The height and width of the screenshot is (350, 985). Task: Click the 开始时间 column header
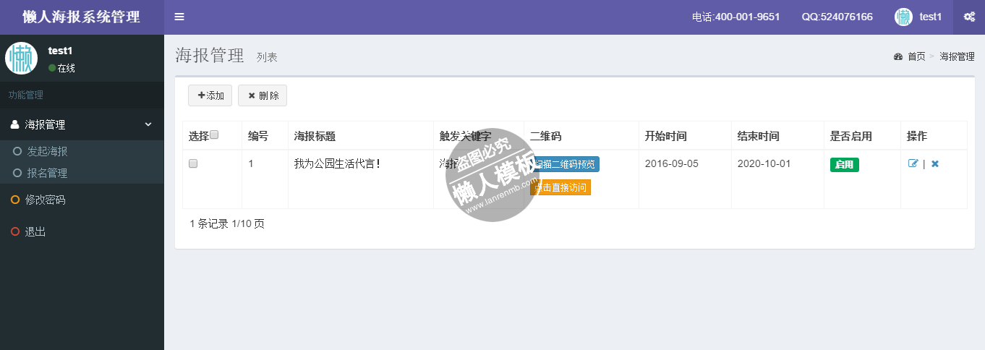point(666,136)
